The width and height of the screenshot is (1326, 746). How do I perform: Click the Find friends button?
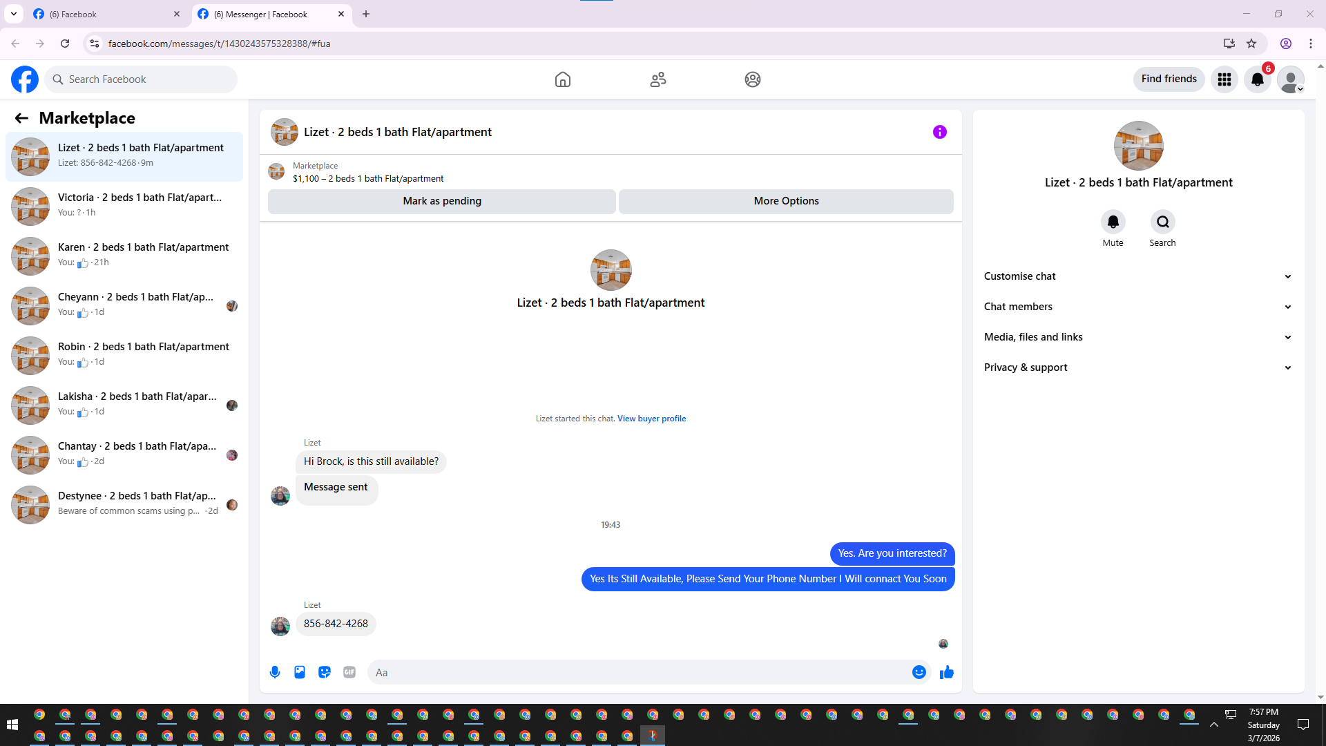(x=1169, y=79)
